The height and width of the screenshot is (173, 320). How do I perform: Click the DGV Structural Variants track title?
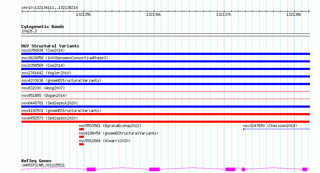coord(50,46)
